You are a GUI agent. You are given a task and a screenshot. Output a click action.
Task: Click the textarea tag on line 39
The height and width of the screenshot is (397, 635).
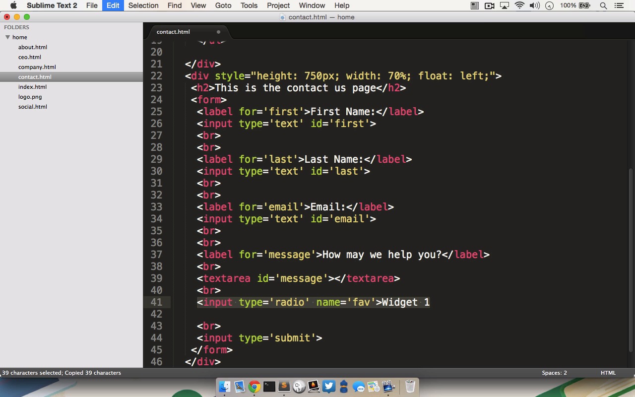tap(298, 278)
